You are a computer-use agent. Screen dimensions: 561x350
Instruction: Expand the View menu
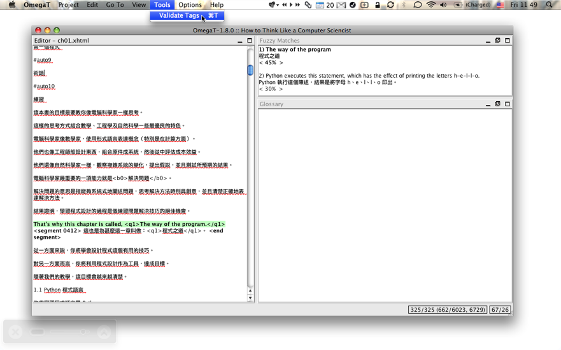(139, 5)
